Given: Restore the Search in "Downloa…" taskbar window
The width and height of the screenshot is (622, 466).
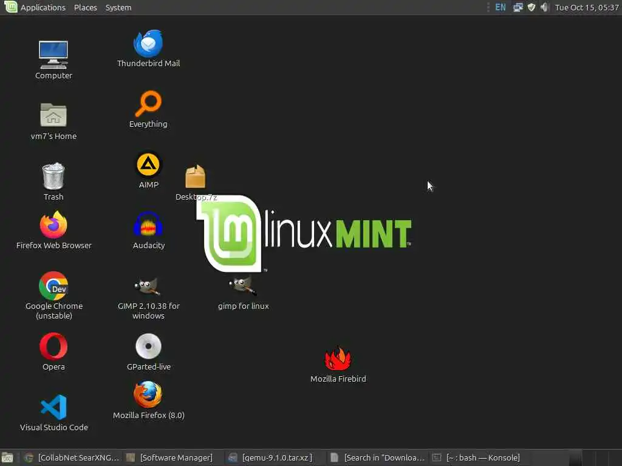Looking at the screenshot, I should (x=377, y=458).
